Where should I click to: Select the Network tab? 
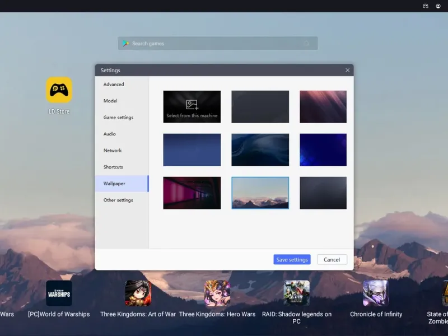click(x=122, y=151)
